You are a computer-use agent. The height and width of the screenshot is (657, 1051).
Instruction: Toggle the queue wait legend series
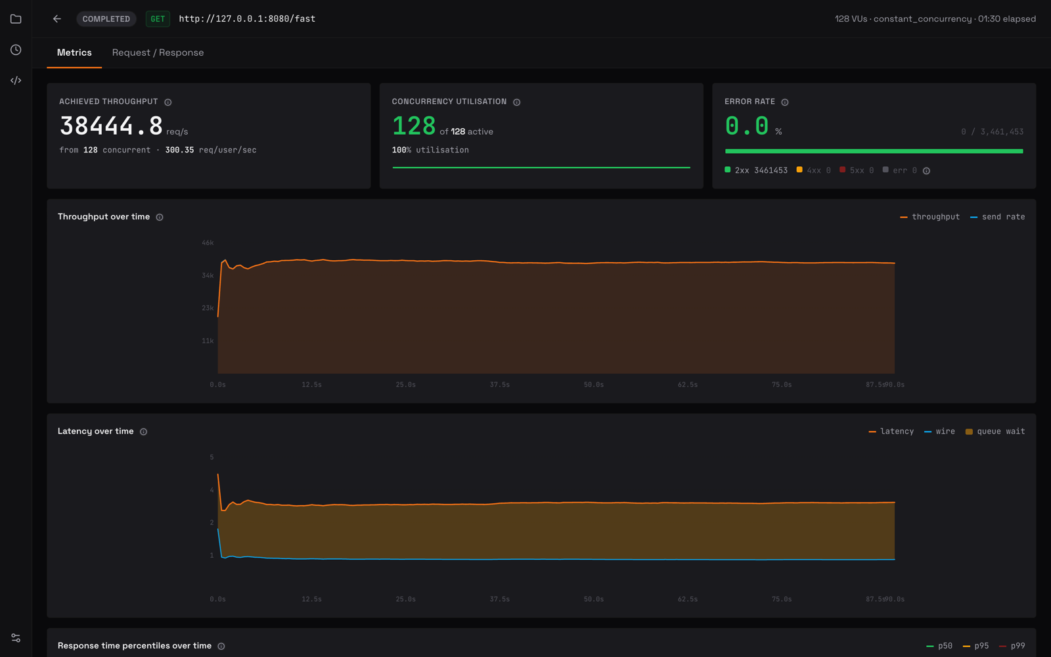click(995, 432)
